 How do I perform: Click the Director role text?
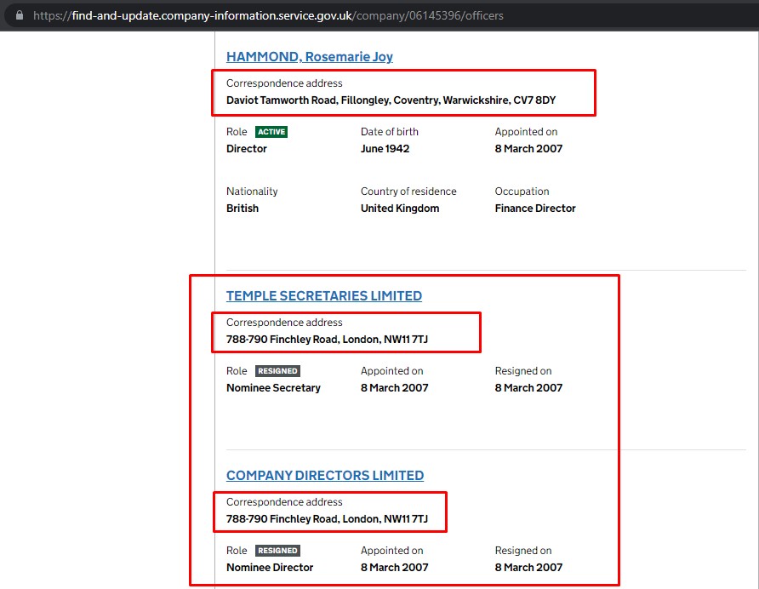pos(247,149)
